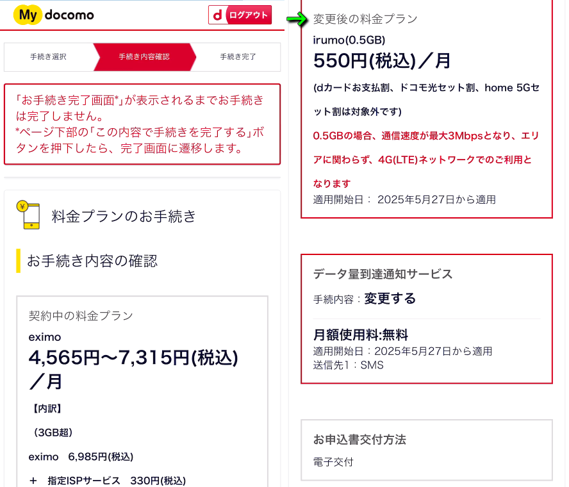Image resolution: width=569 pixels, height=487 pixels.
Task: Click the yen smartphone icon
Action: [x=28, y=215]
